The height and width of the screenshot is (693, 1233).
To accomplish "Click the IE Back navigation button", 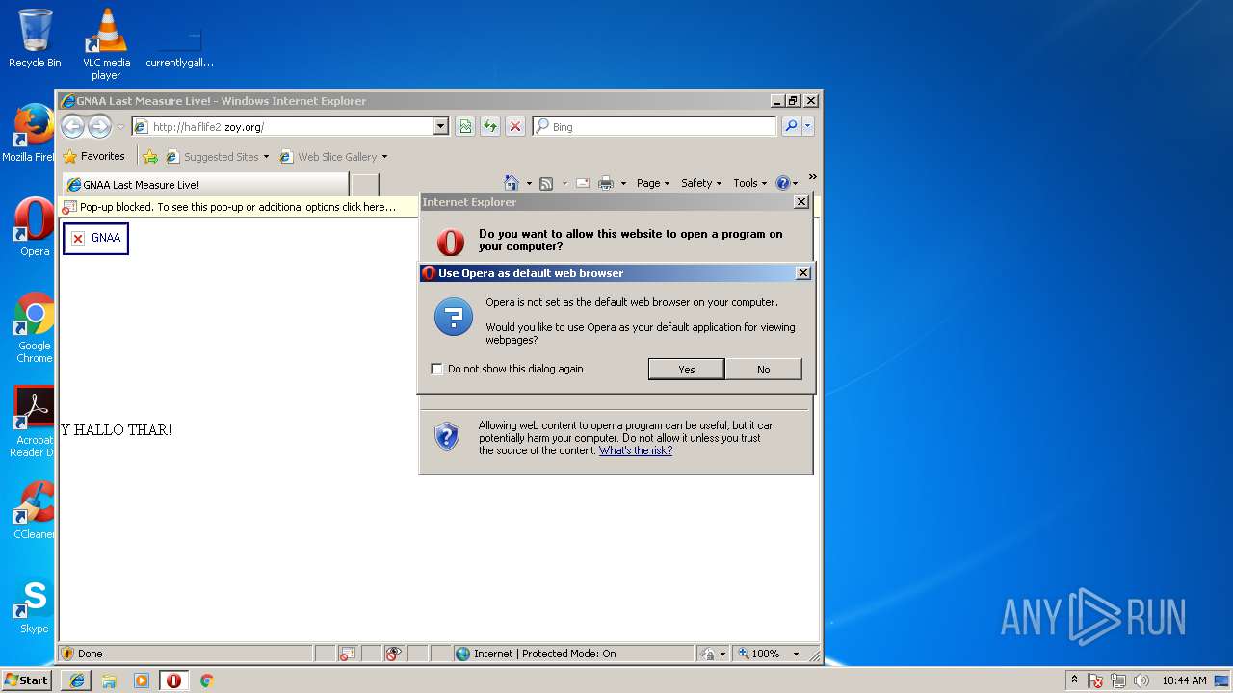I will tap(72, 126).
